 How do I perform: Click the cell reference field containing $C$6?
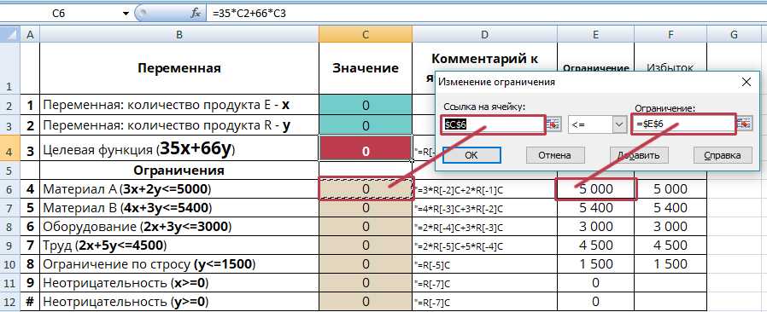(493, 124)
